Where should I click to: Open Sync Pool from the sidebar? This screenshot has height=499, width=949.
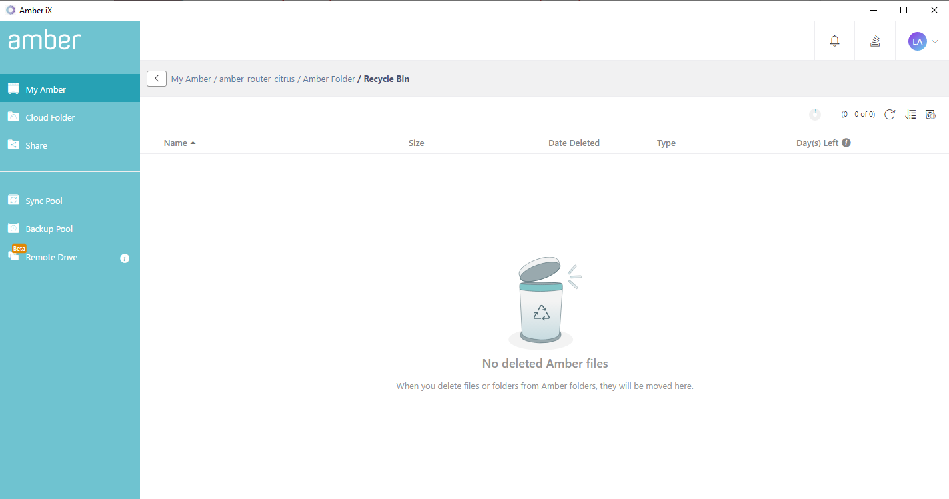pos(44,200)
